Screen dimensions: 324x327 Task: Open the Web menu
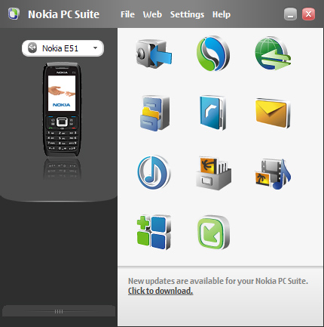pos(152,14)
